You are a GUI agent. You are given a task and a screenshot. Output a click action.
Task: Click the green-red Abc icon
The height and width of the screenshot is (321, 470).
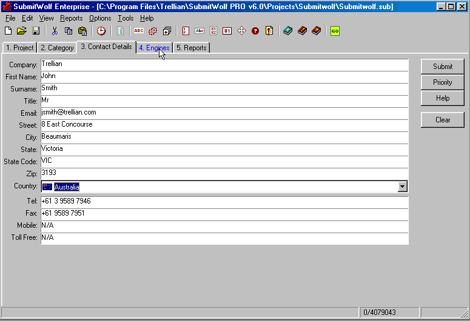click(200, 31)
